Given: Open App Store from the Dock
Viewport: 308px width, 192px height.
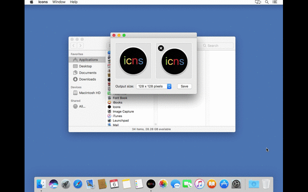Looking at the screenshot, I should (224, 184).
